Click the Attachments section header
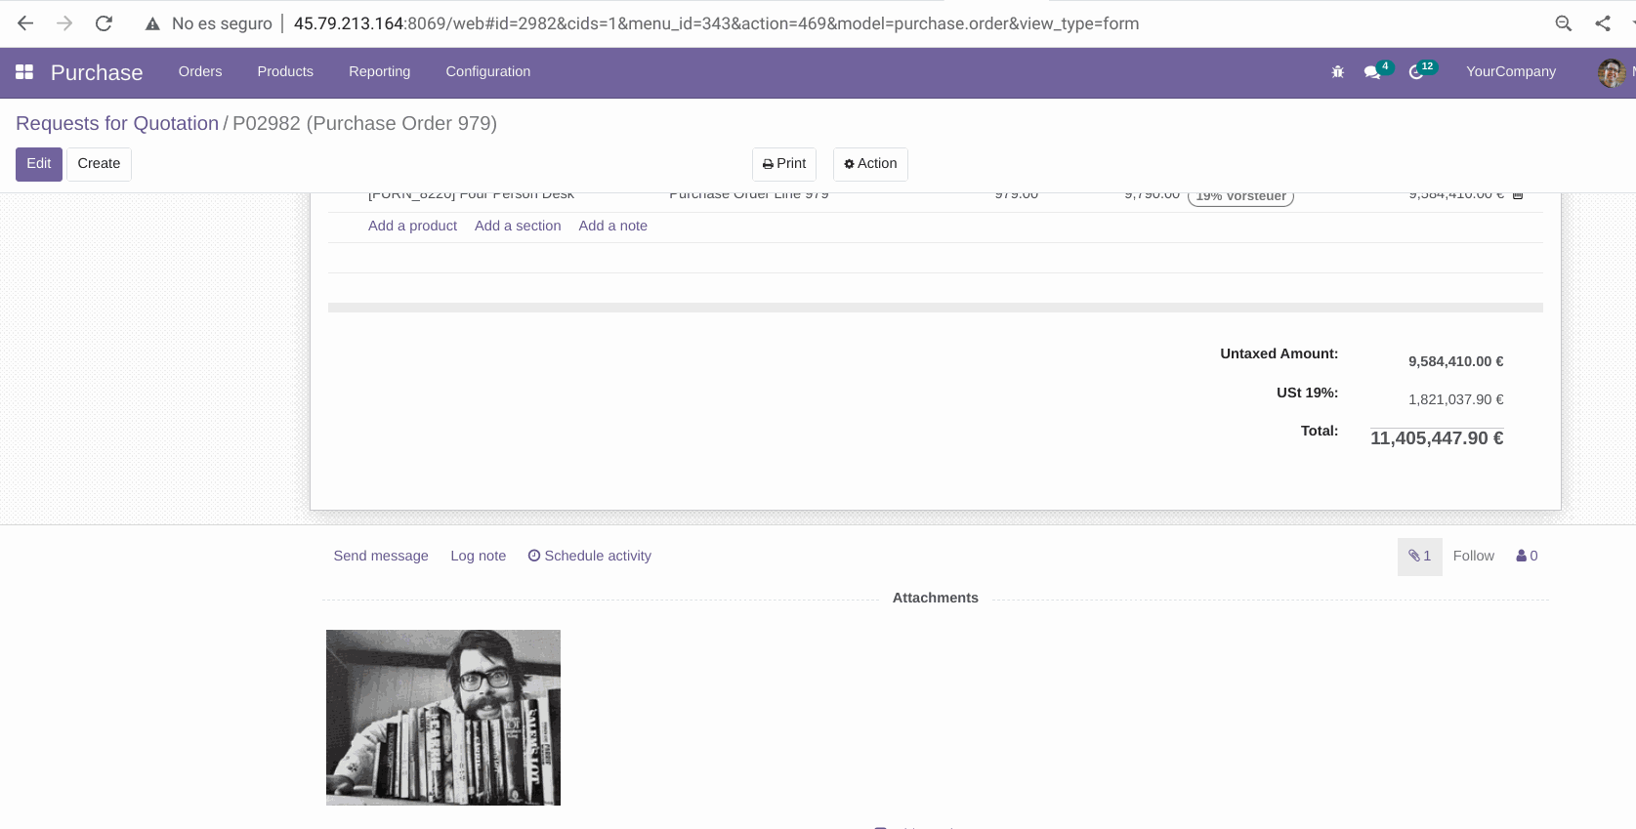1636x829 pixels. click(x=935, y=599)
